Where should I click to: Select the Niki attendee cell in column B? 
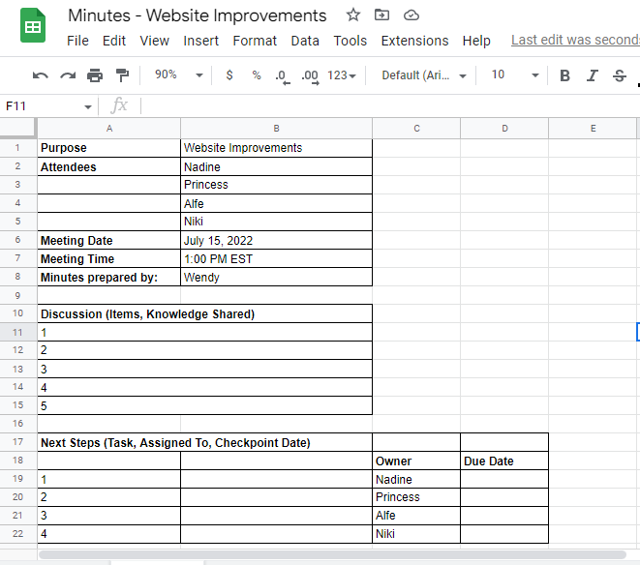click(x=276, y=222)
